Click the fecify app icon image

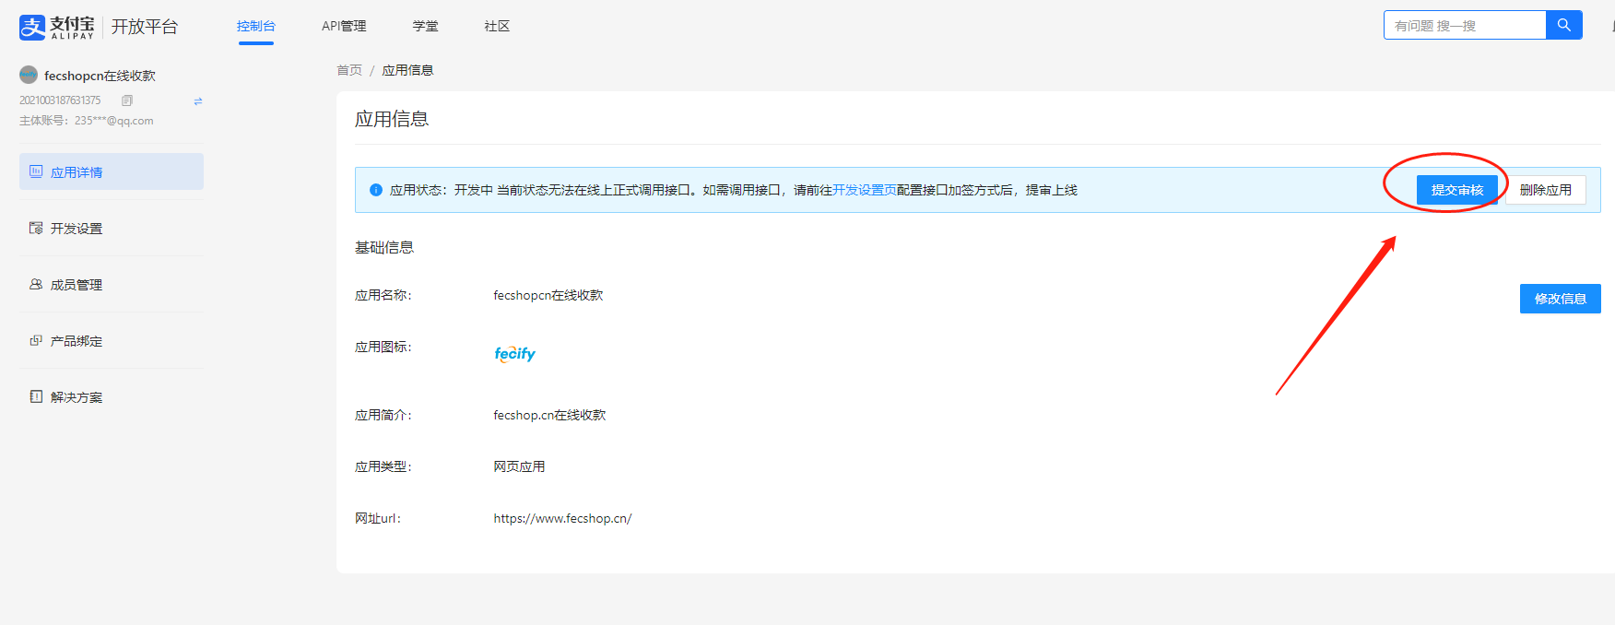(514, 354)
